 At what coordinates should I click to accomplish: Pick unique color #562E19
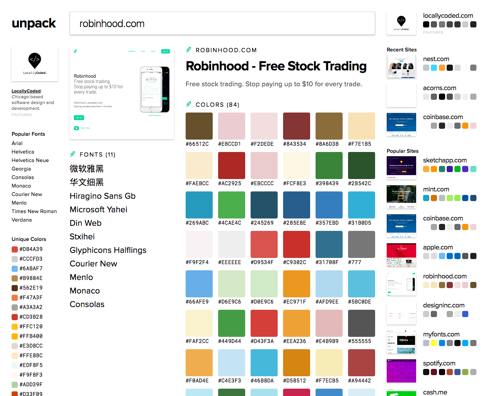tap(27, 288)
